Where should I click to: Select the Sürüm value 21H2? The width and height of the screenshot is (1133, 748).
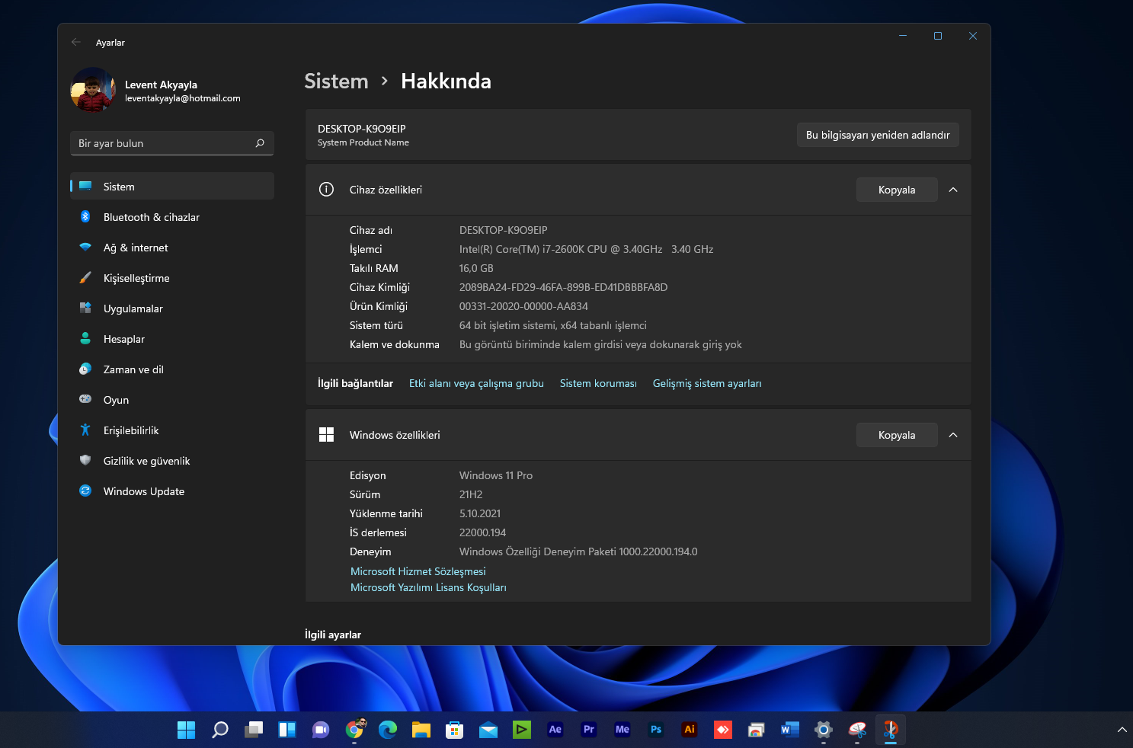(471, 494)
